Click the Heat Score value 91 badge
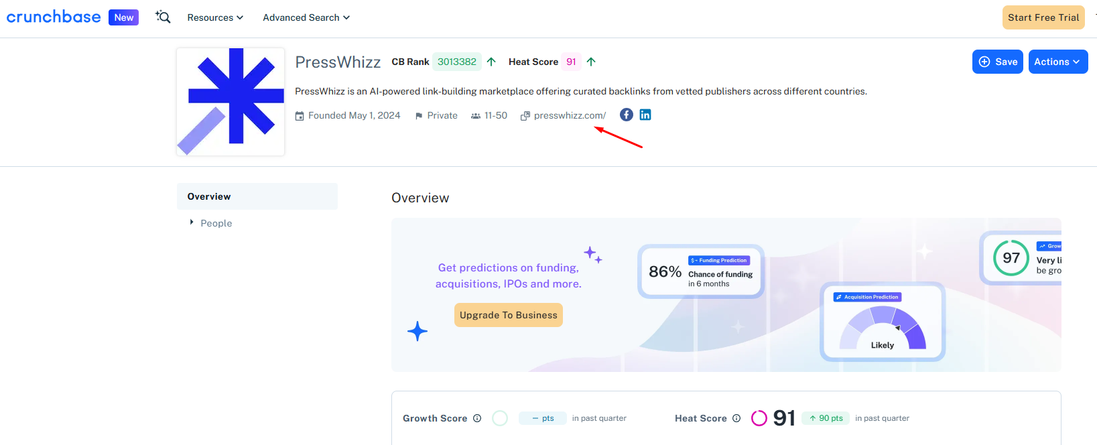The width and height of the screenshot is (1097, 445). 571,62
